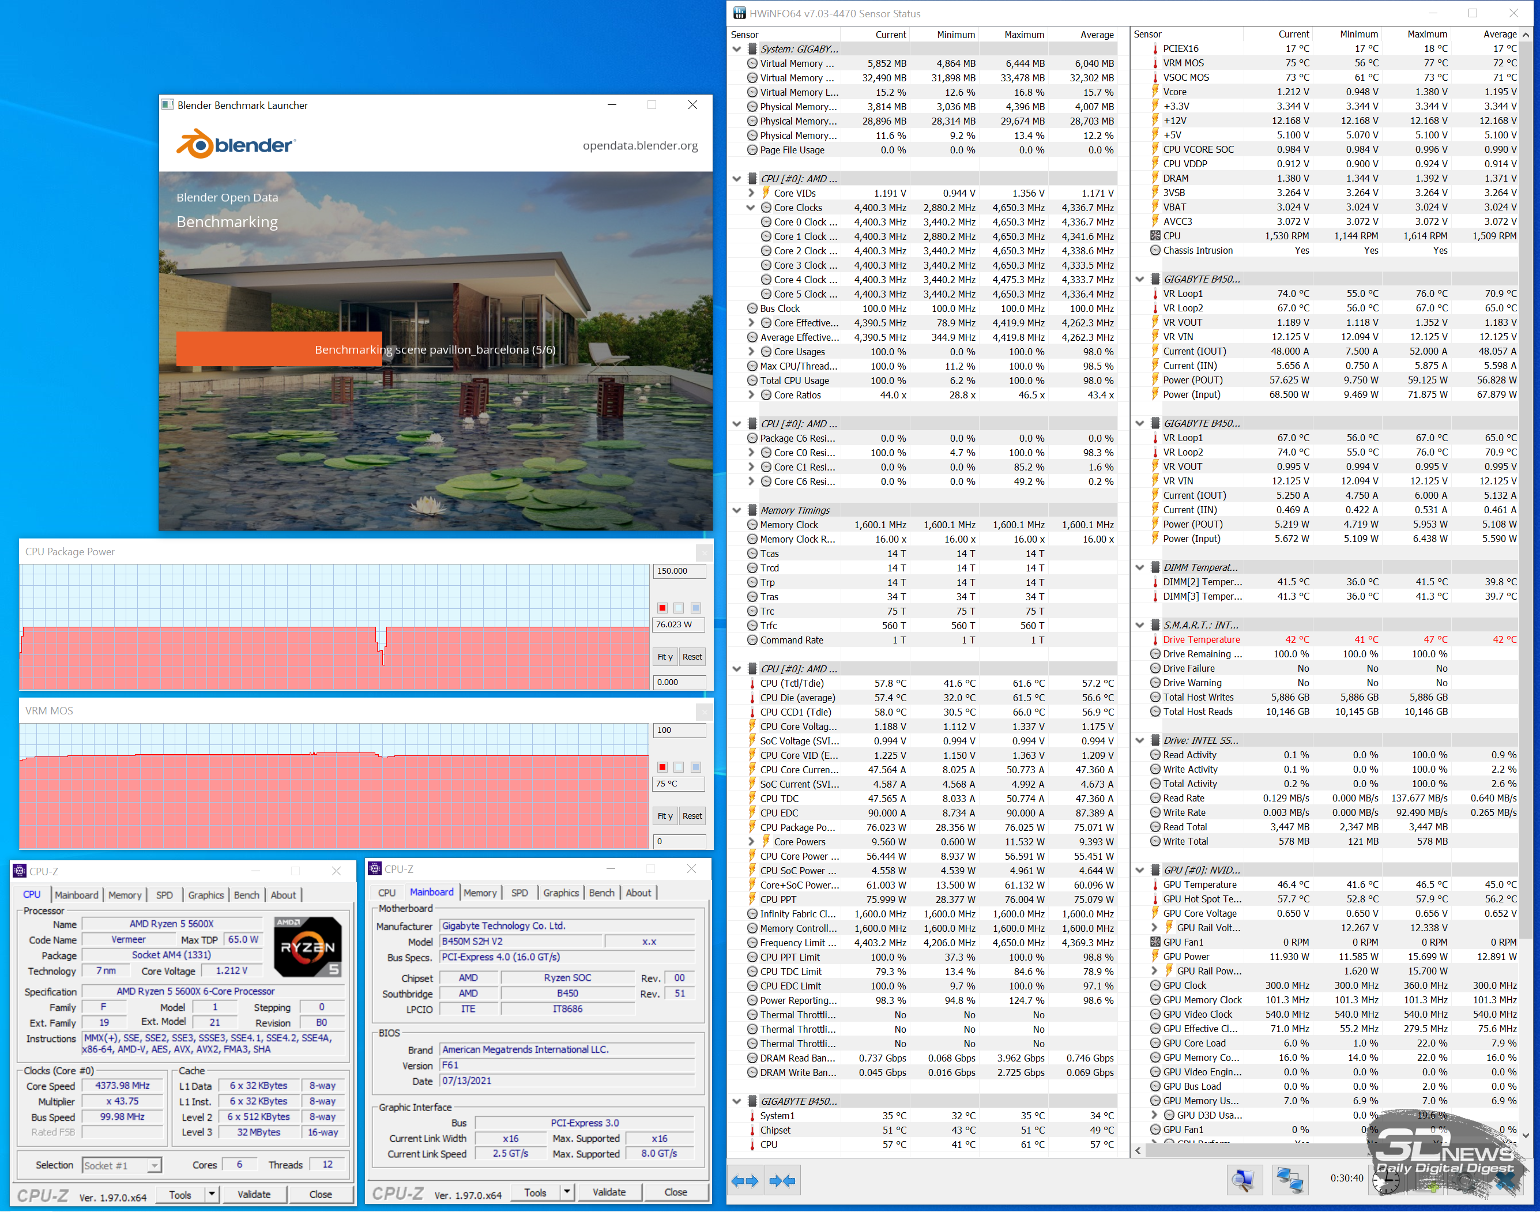Click the clock icon of the Bus Clock row
Viewport: 1540px width, 1212px height.
(751, 308)
